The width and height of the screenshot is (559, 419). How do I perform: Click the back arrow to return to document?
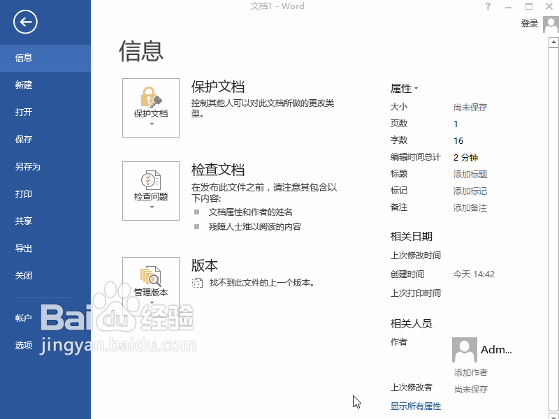(25, 22)
